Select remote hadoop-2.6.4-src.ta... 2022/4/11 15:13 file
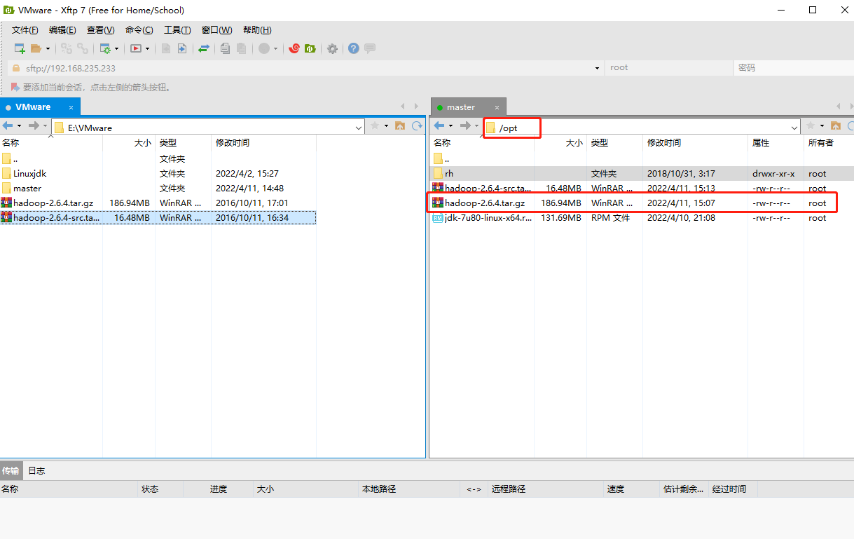The image size is (854, 539). (641, 188)
